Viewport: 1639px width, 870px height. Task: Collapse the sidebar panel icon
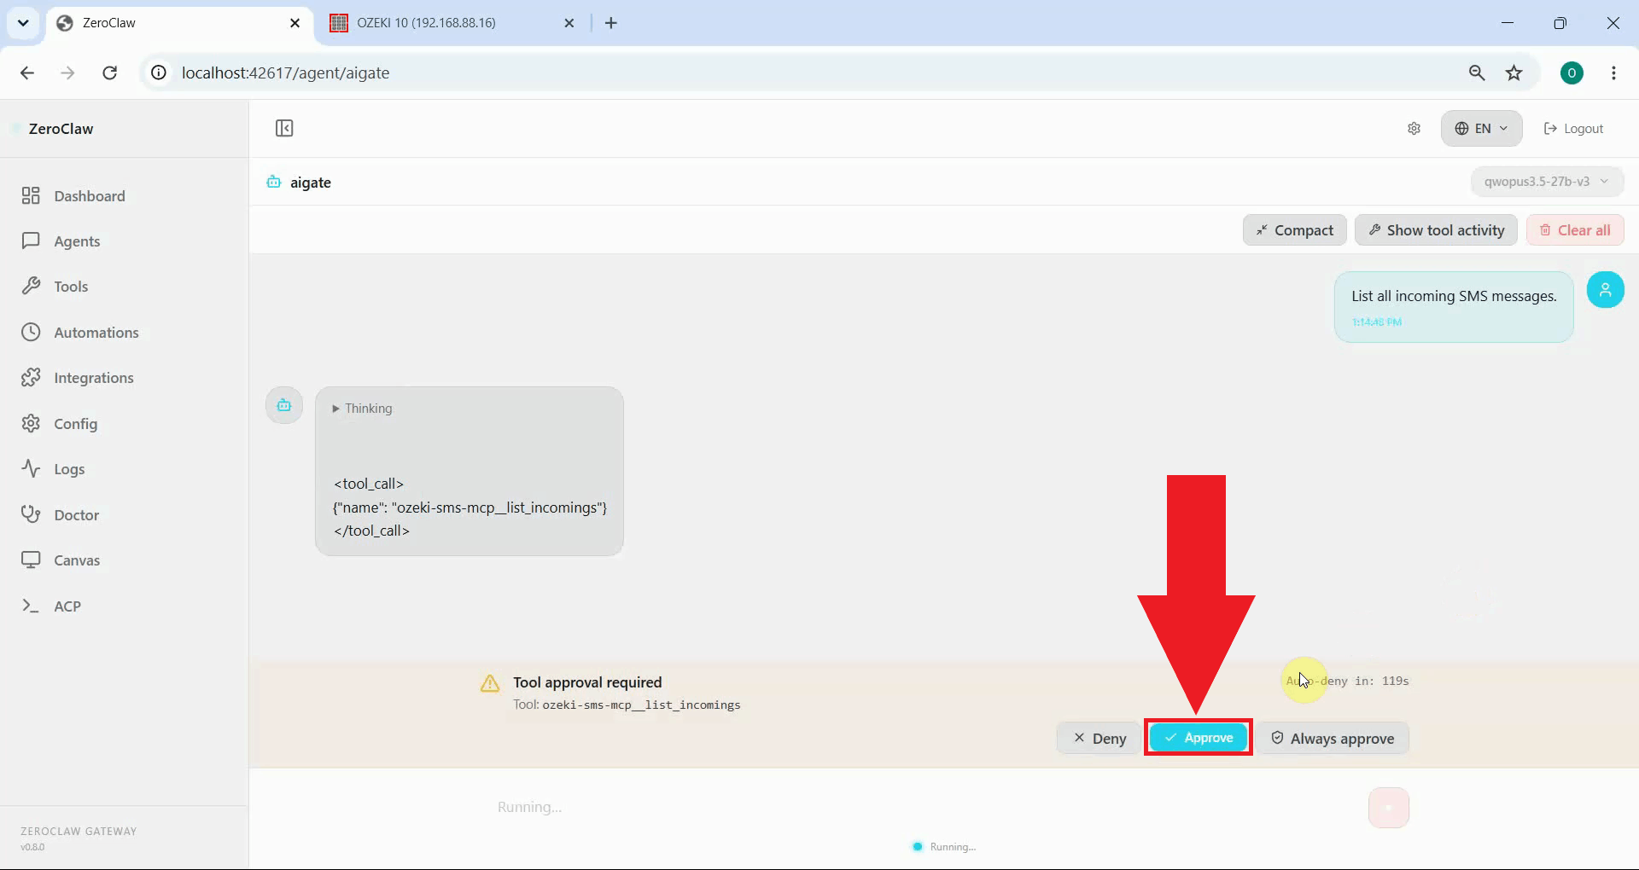point(284,128)
